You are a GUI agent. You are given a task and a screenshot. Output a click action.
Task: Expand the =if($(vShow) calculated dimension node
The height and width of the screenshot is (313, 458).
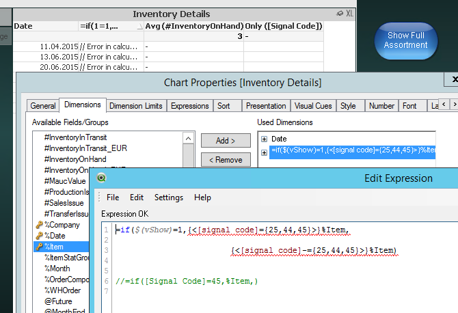[264, 150]
